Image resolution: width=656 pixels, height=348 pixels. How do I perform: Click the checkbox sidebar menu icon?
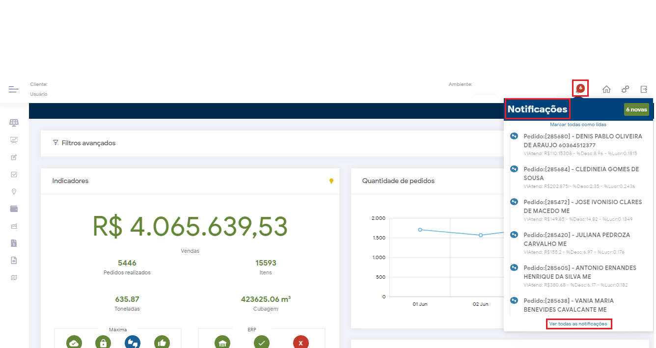[x=14, y=174]
